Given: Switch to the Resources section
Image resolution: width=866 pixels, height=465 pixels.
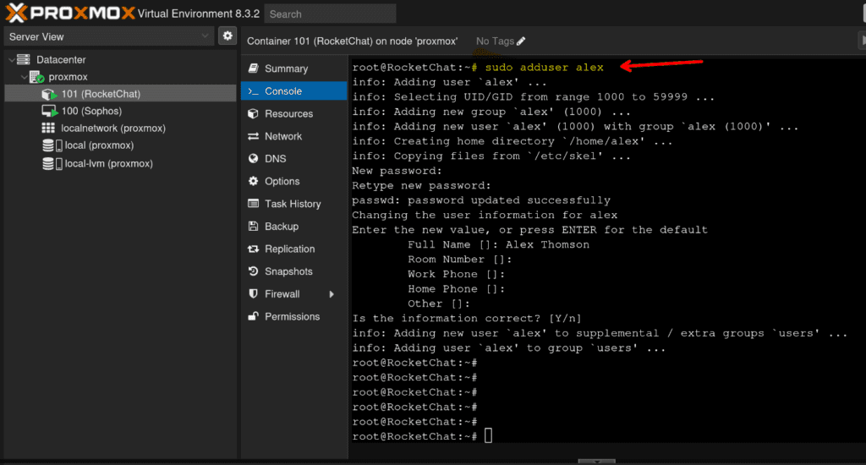Looking at the screenshot, I should coord(288,113).
